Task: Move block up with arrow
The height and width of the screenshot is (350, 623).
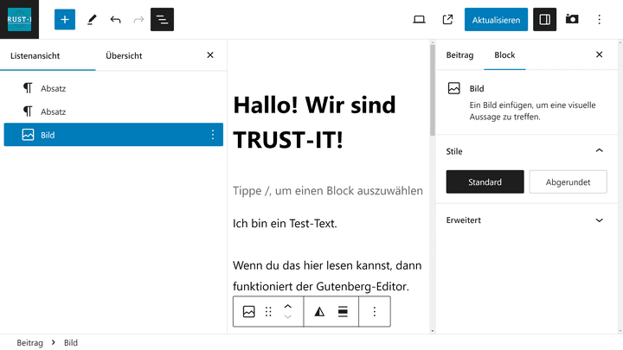Action: click(x=287, y=307)
